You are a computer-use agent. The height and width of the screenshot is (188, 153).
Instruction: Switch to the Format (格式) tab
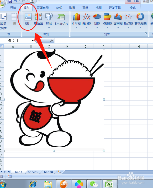click(133, 8)
